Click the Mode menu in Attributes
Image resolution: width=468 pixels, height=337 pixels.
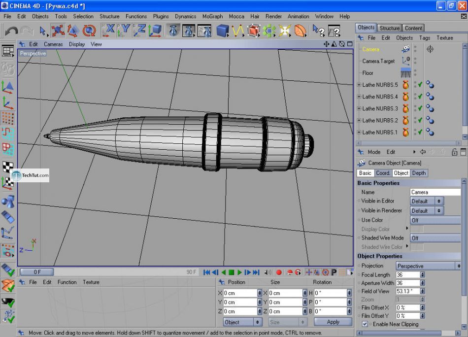(x=374, y=152)
